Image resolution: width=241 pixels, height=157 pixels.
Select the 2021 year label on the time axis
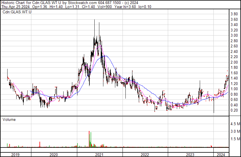click(x=100, y=155)
